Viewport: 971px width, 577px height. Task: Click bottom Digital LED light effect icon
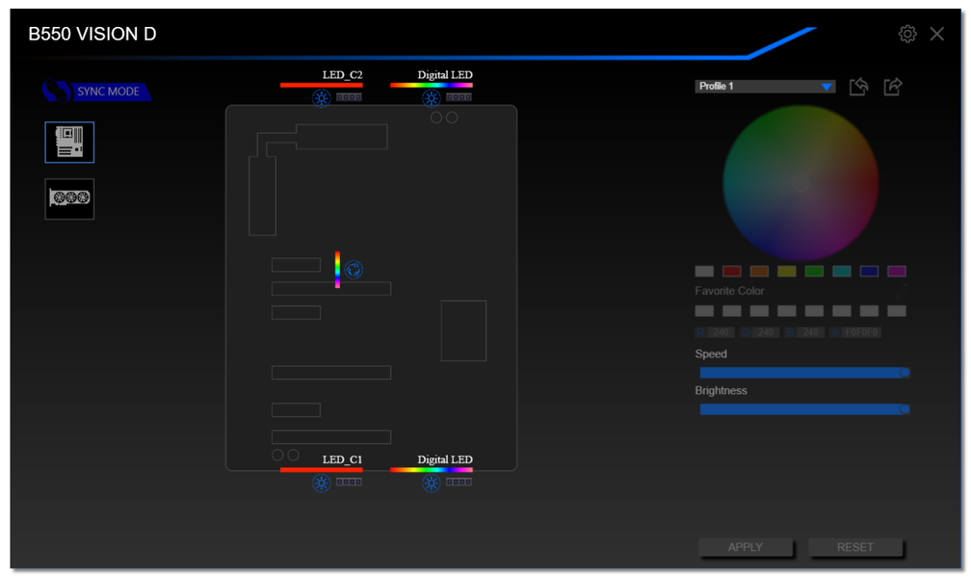click(431, 483)
